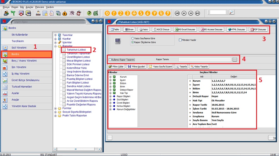Screen dimensions: 279x156
Task: Expand Kurum filter node
Action: point(110,77)
